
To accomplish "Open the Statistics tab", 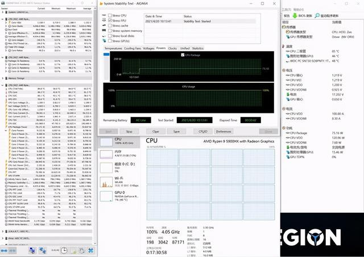I will [198, 48].
